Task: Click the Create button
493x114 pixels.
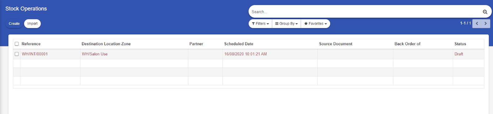Action: (14, 24)
